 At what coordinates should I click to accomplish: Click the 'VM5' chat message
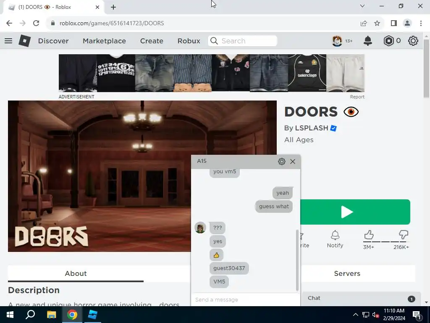[x=219, y=281]
